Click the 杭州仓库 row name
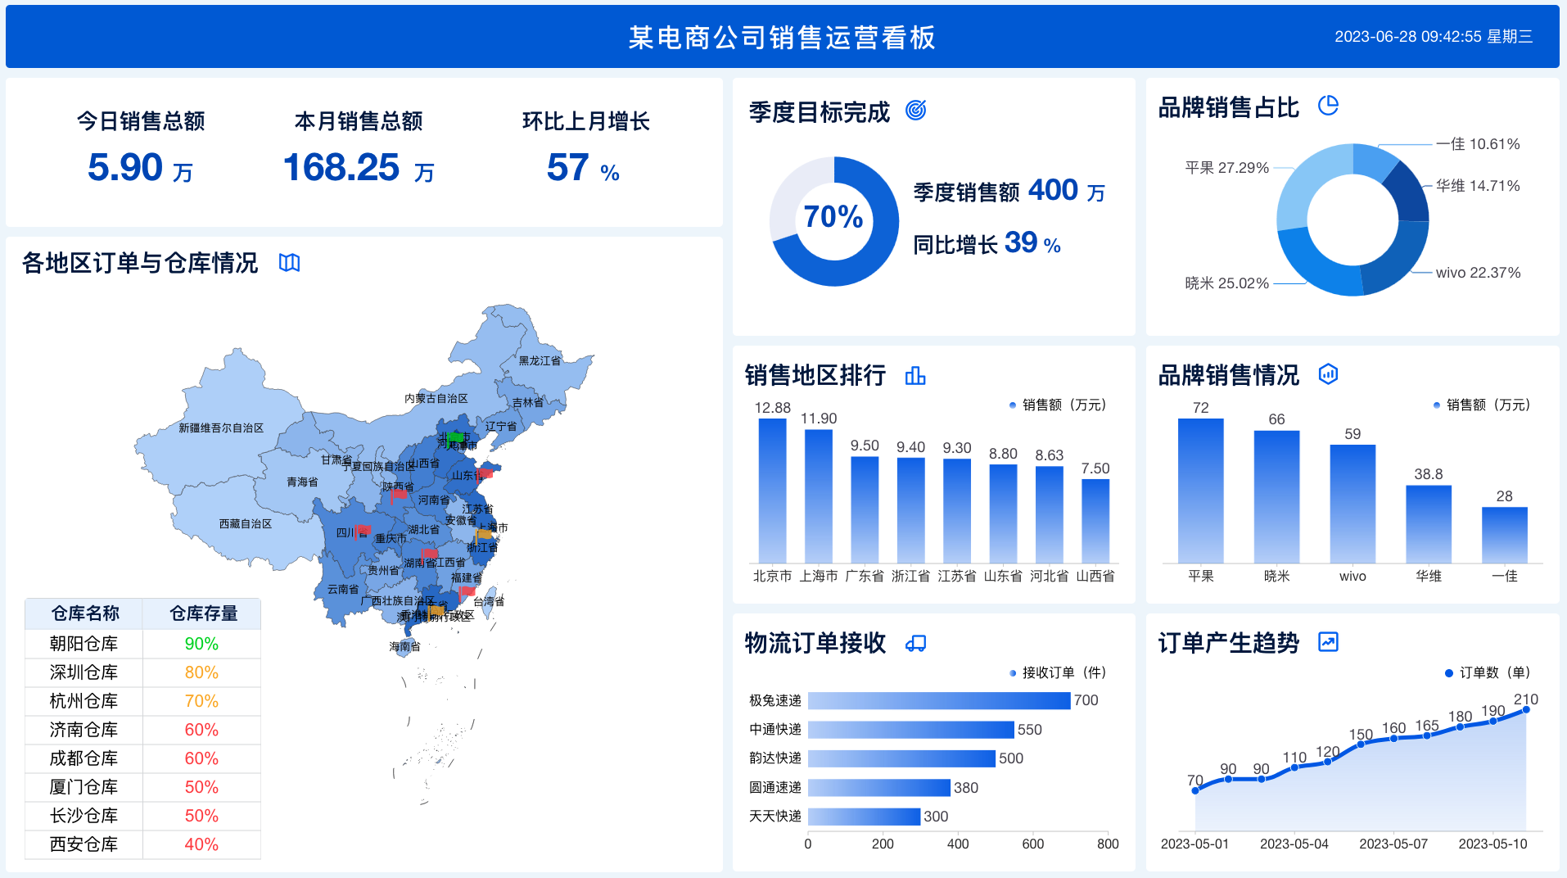1567x878 pixels. (x=84, y=701)
